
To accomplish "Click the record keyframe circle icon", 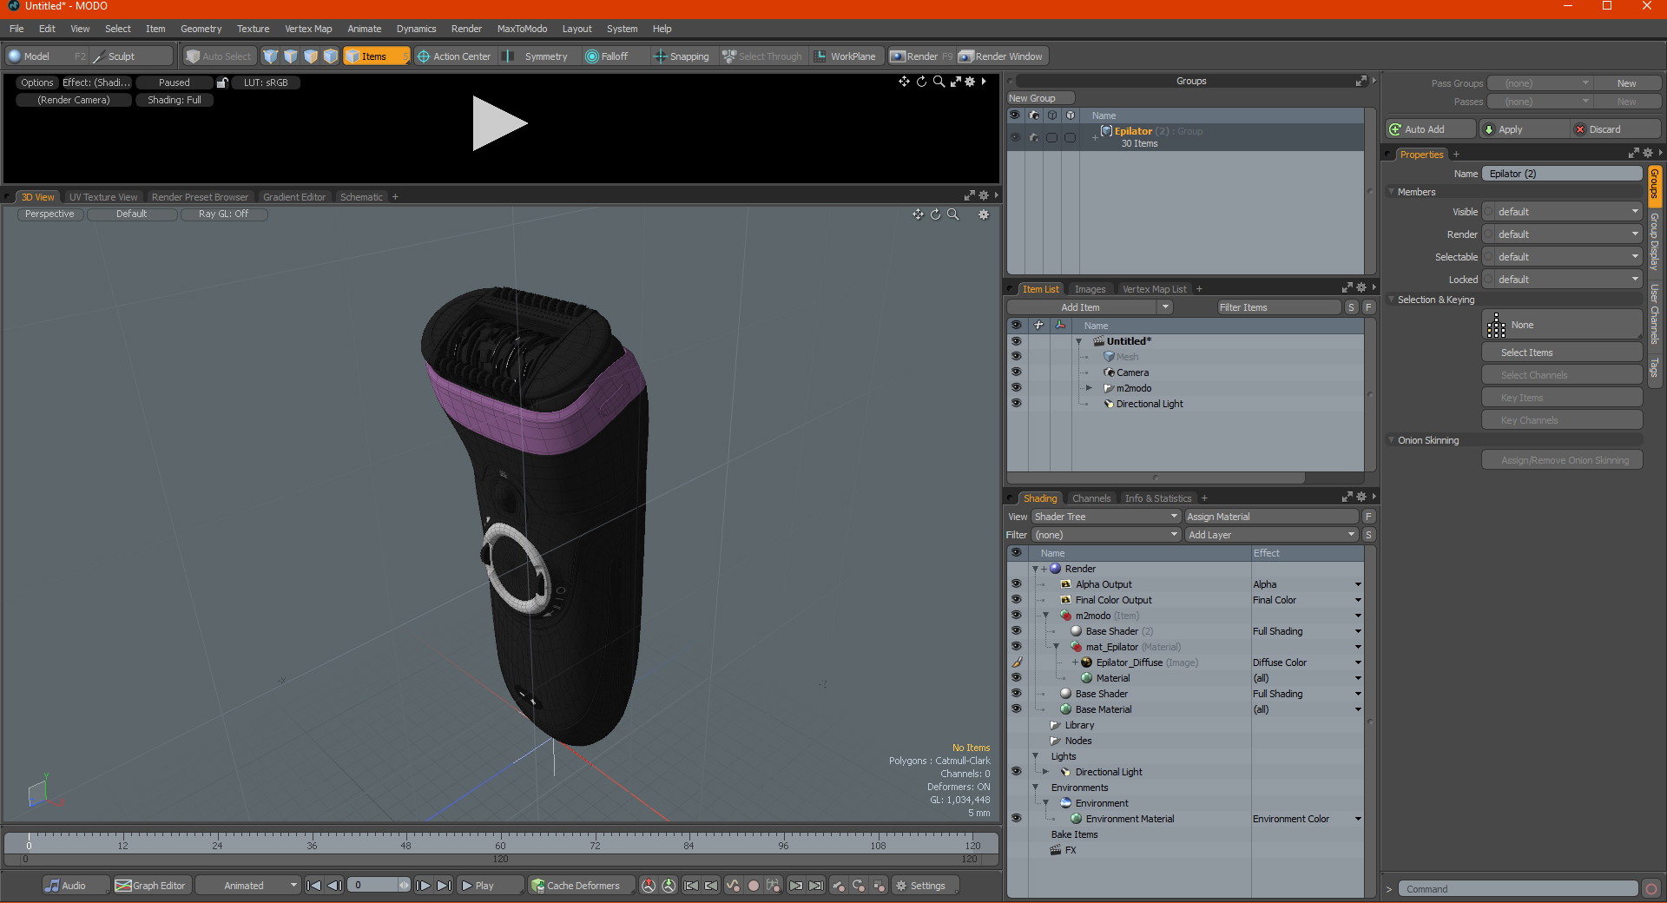I will coord(754,886).
